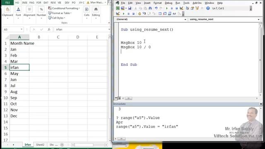Undo last edit in VBA editor
The image size is (265, 149).
point(156,8)
